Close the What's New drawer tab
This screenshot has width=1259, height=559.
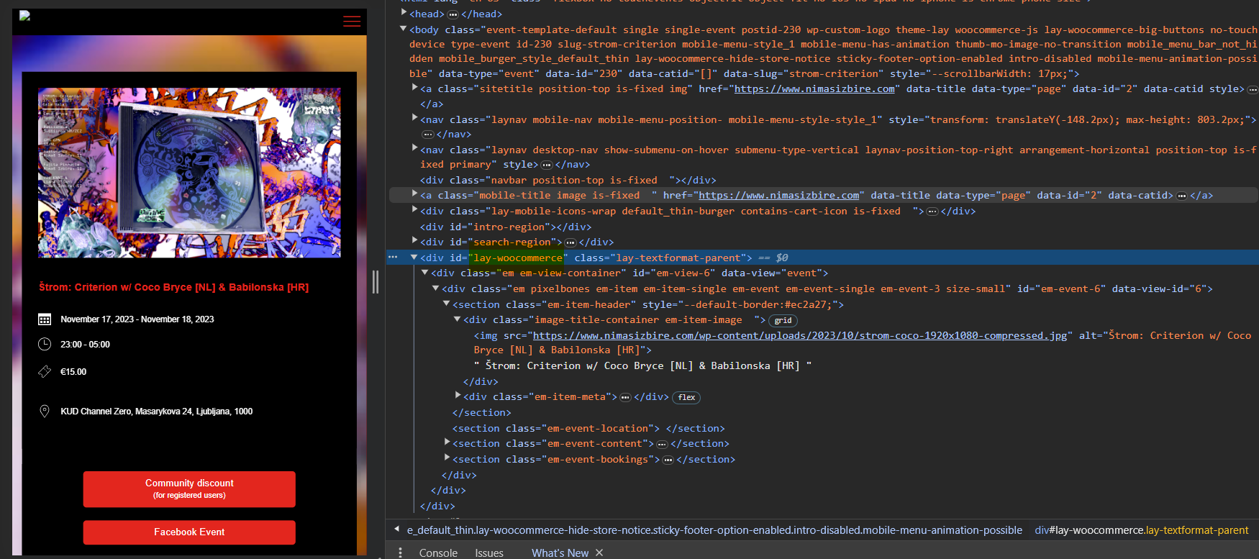click(599, 553)
